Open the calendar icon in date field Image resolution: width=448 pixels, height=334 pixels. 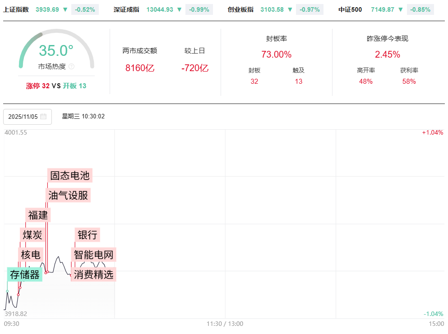43,116
